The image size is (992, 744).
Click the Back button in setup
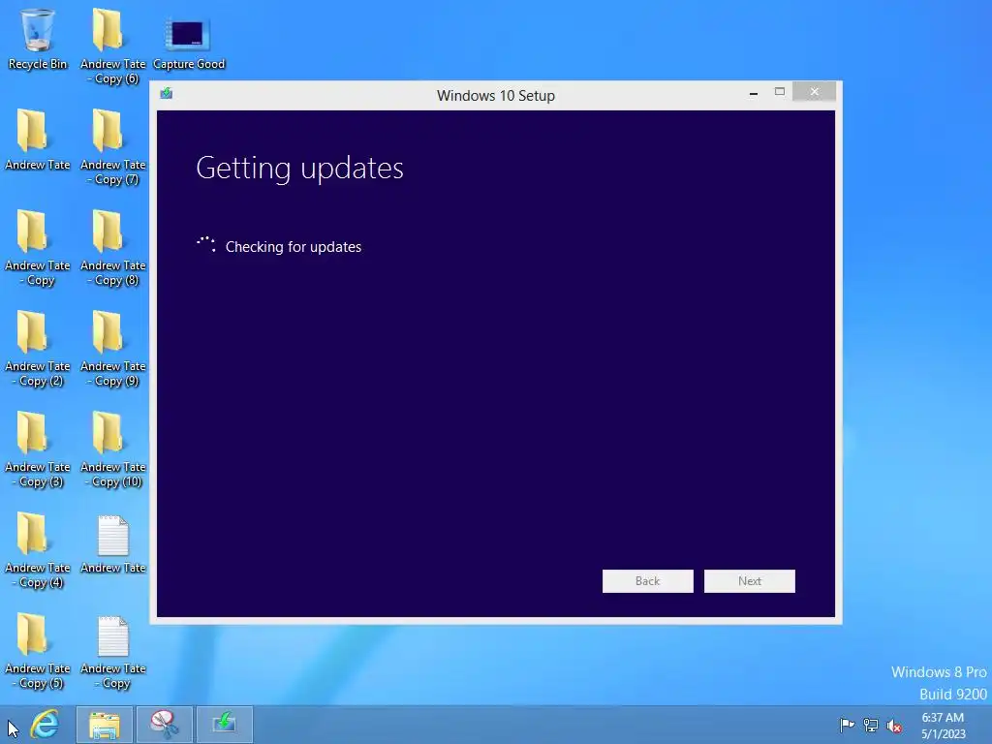[647, 581]
